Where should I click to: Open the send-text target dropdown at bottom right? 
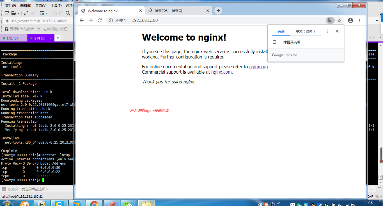(x=372, y=189)
